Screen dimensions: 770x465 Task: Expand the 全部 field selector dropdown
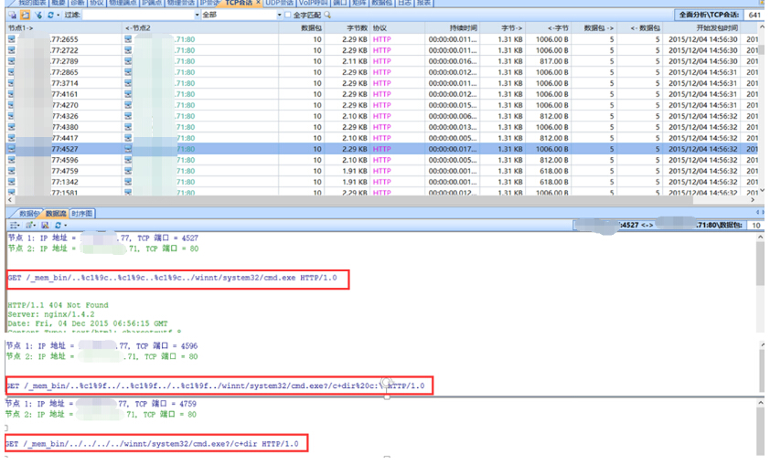click(279, 16)
